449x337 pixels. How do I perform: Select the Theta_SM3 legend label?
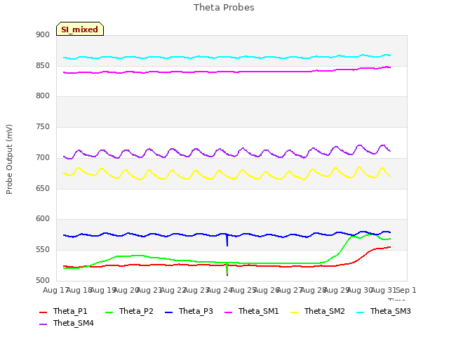pos(391,311)
